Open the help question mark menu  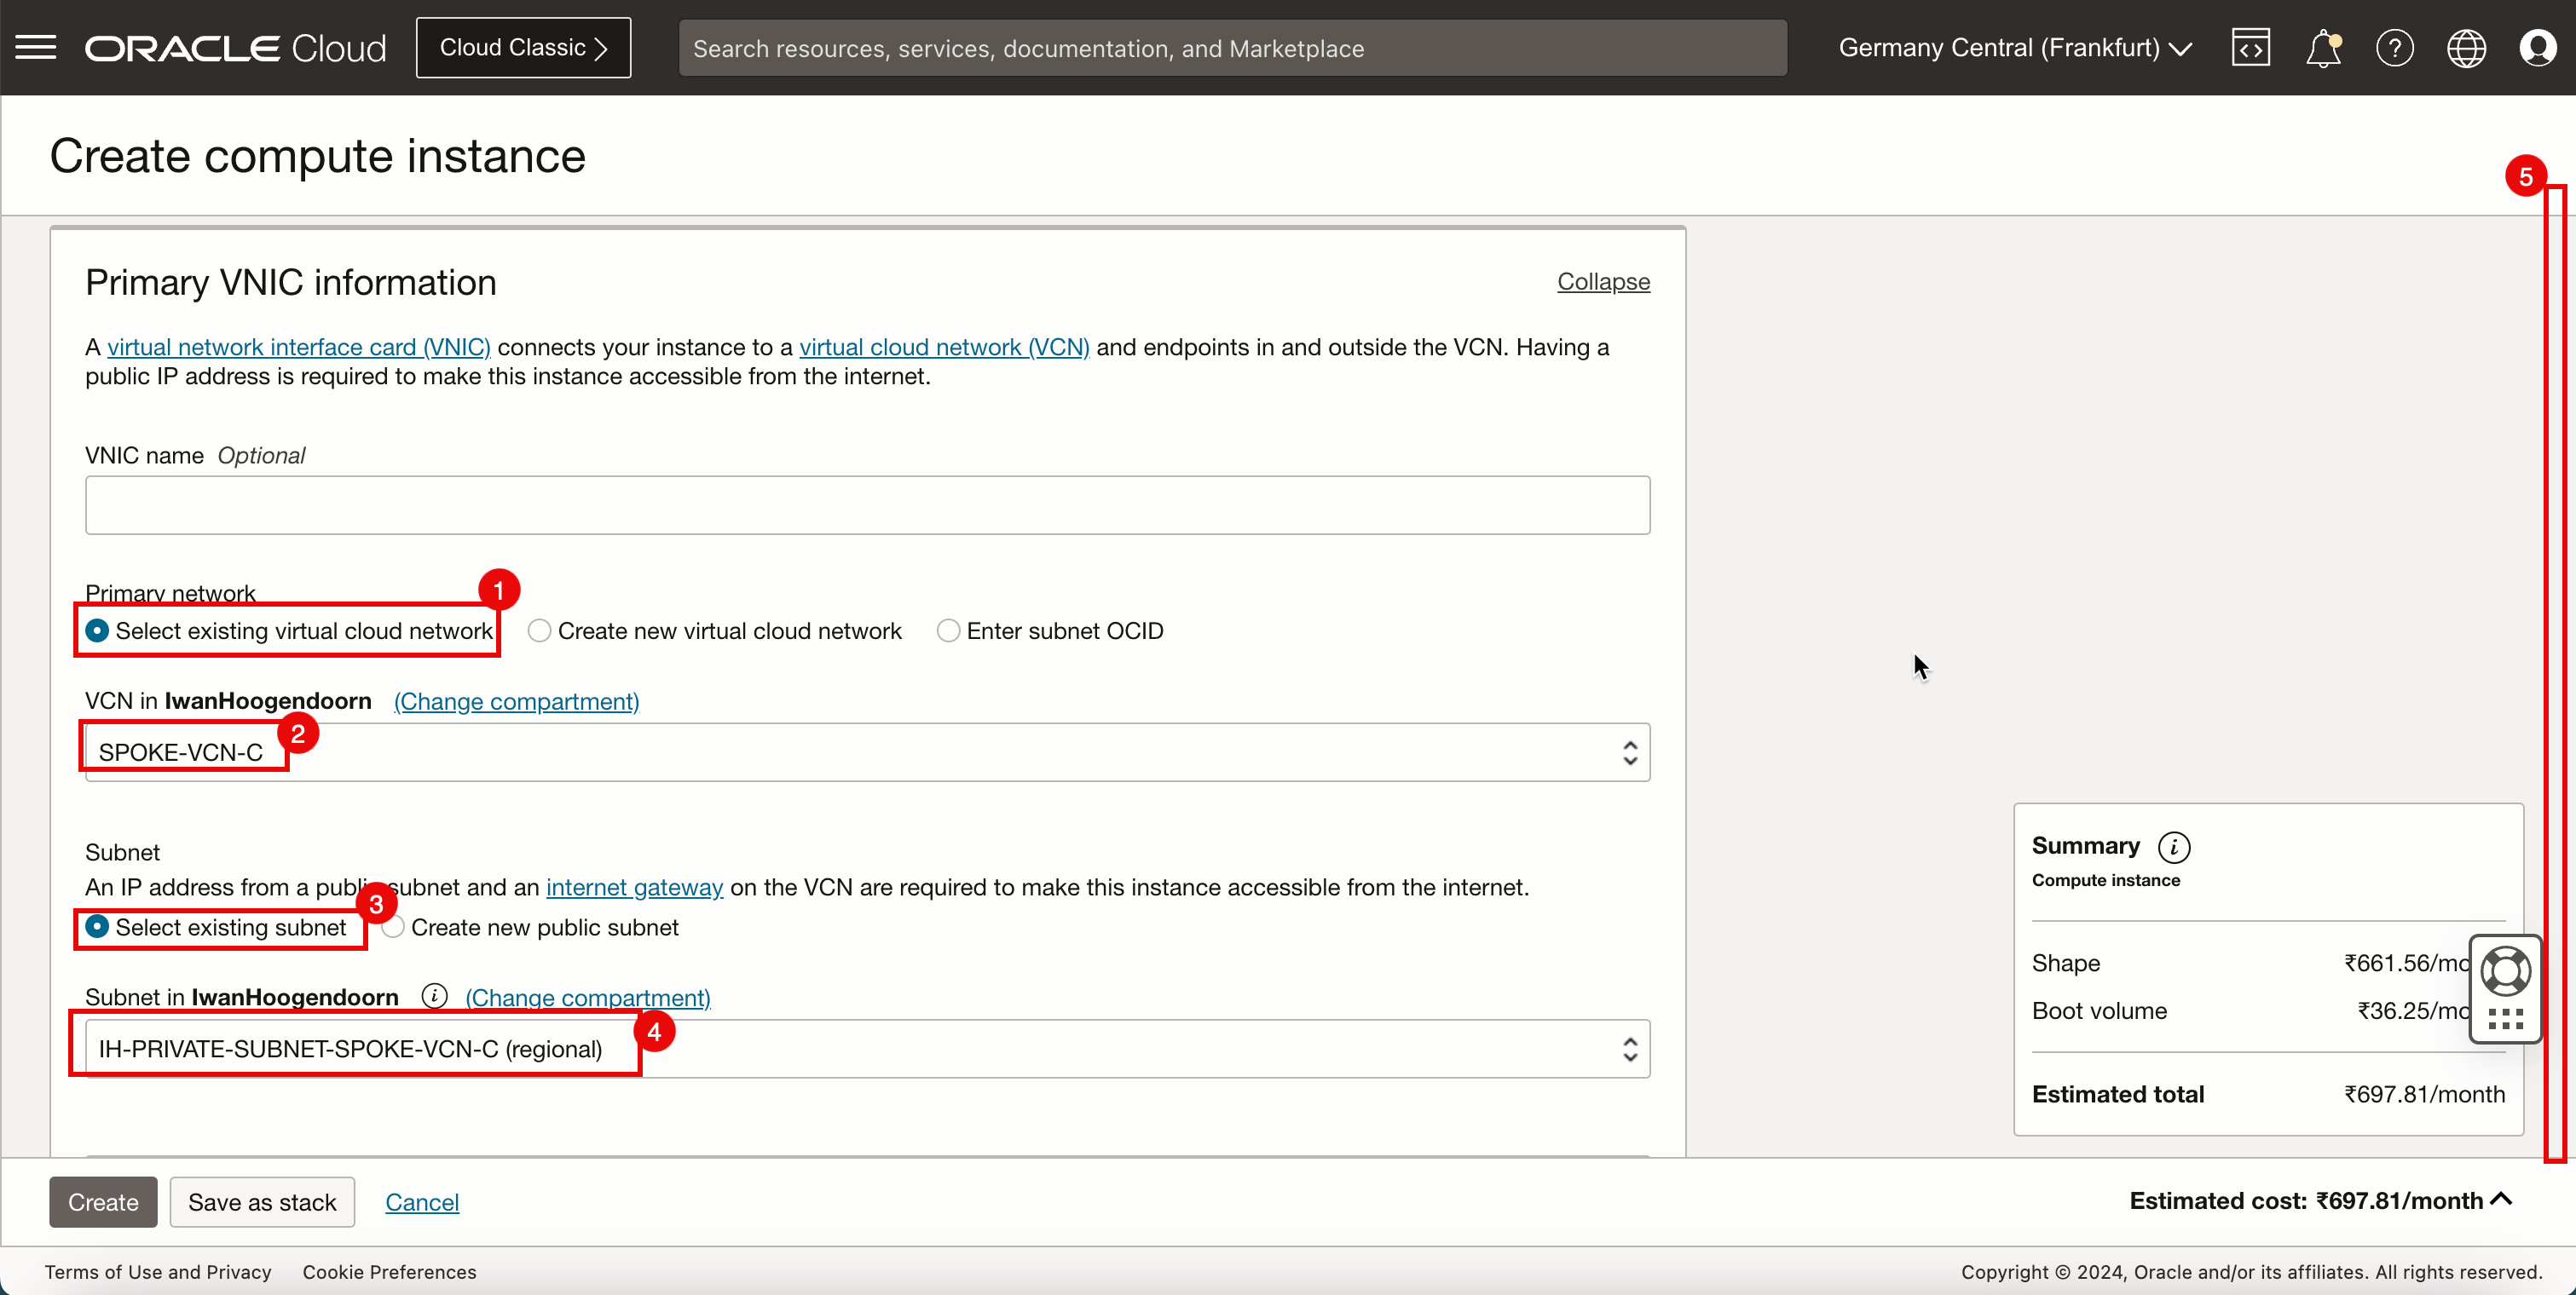(2394, 48)
